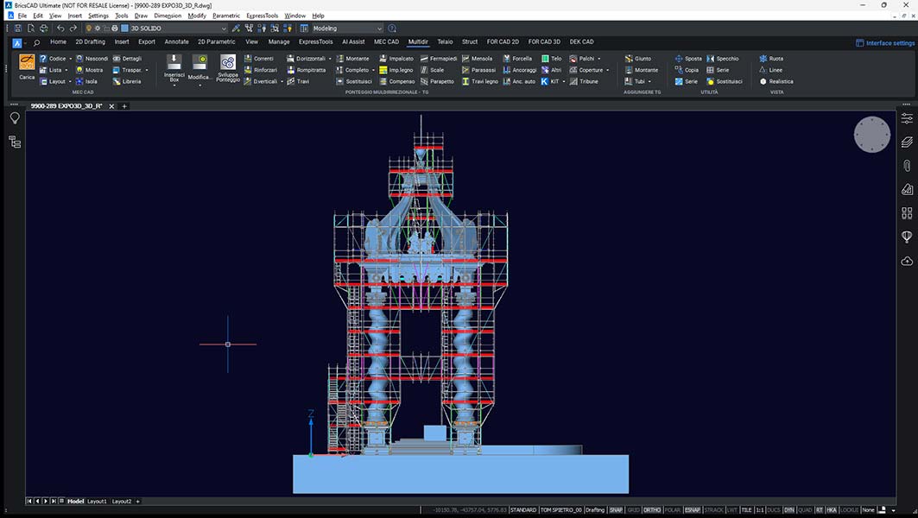The image size is (918, 518).
Task: Disable DYN dynamic input on status bar
Action: tap(790, 509)
